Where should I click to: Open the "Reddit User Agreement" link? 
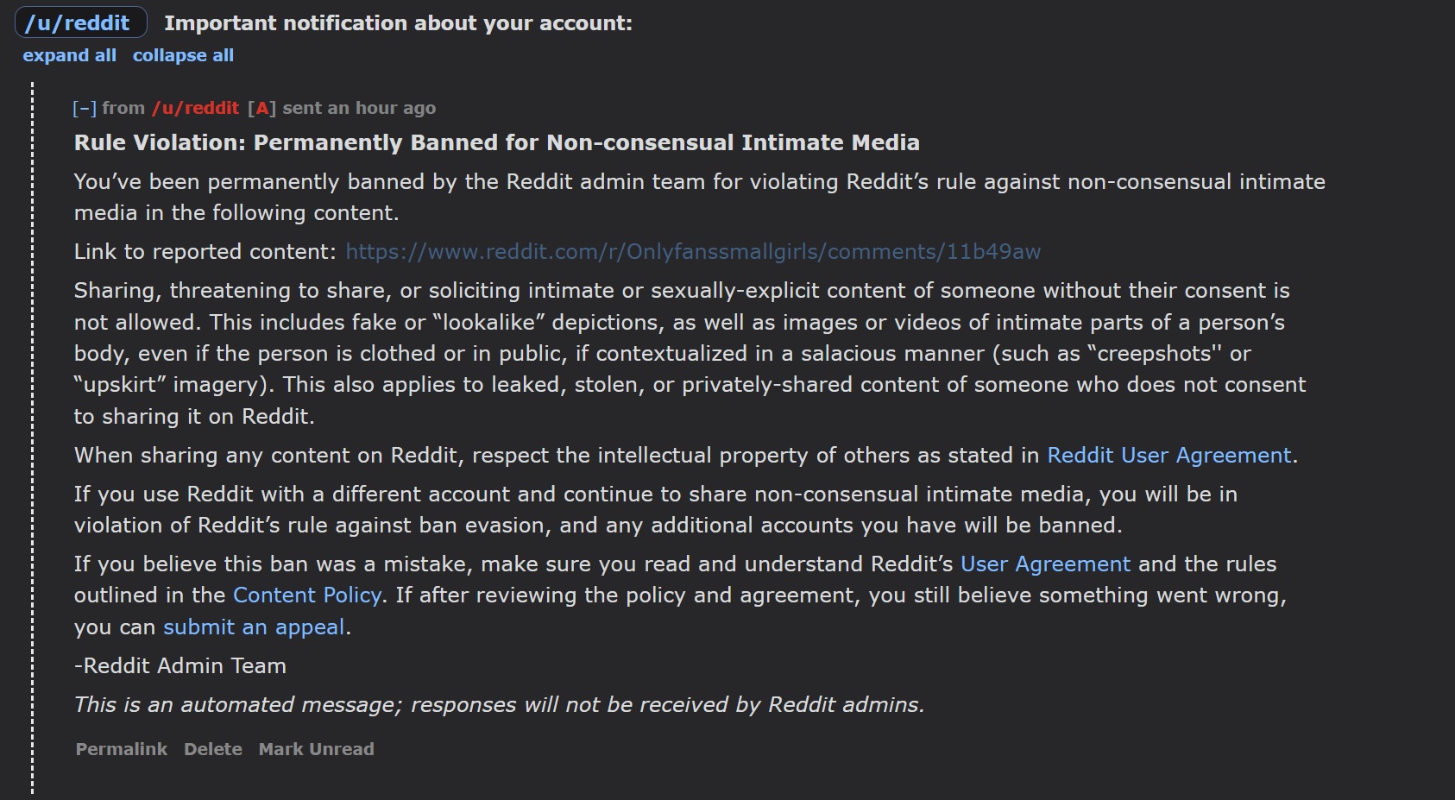[x=1168, y=456]
